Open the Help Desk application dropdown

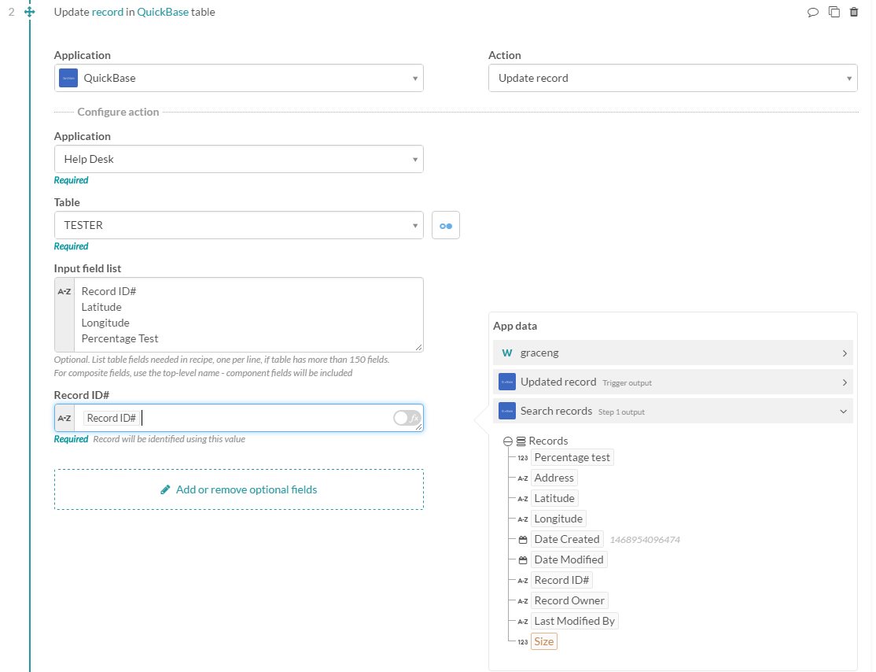[x=238, y=159]
